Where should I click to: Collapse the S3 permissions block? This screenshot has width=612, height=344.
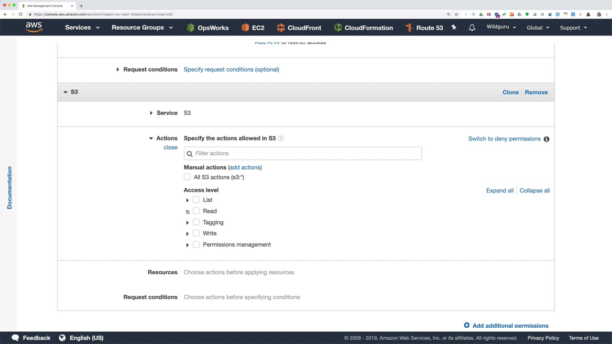point(66,92)
